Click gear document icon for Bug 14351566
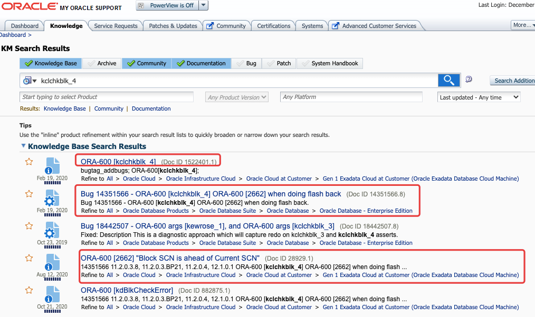 [x=52, y=198]
